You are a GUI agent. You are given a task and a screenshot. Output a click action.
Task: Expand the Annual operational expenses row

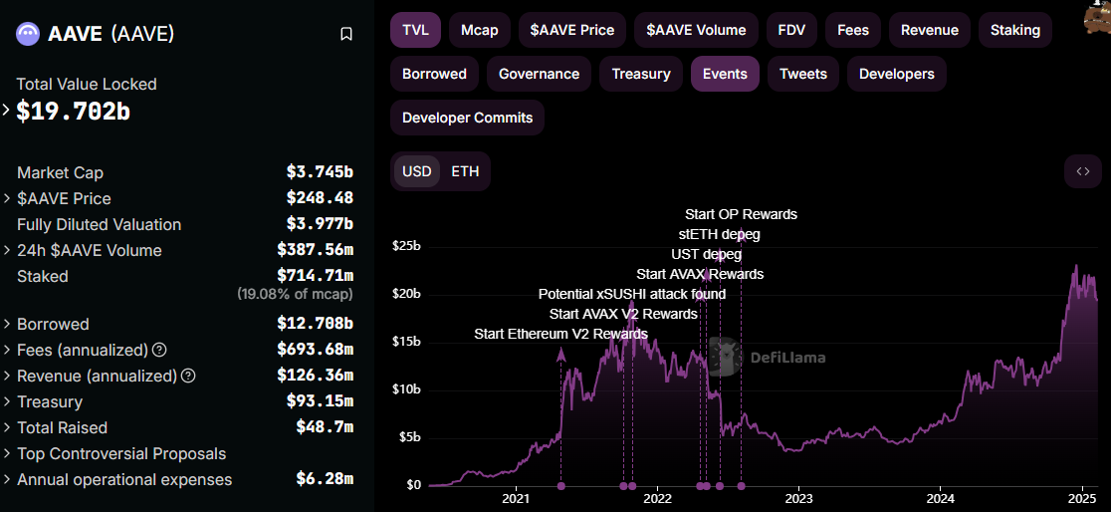pos(6,479)
